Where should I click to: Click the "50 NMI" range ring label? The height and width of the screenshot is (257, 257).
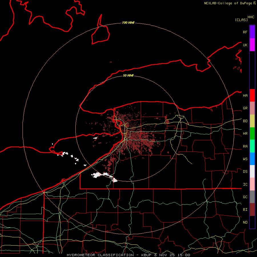[x=128, y=75]
